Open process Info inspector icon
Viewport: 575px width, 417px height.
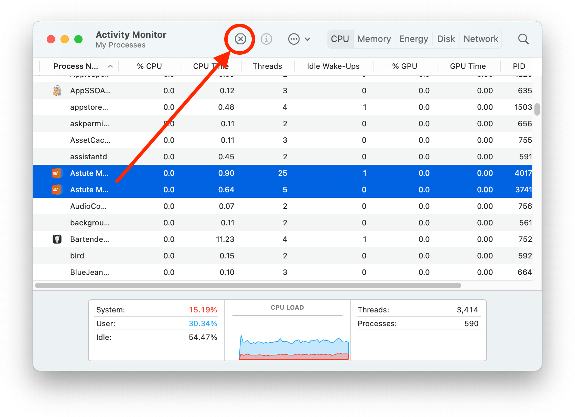pos(266,39)
